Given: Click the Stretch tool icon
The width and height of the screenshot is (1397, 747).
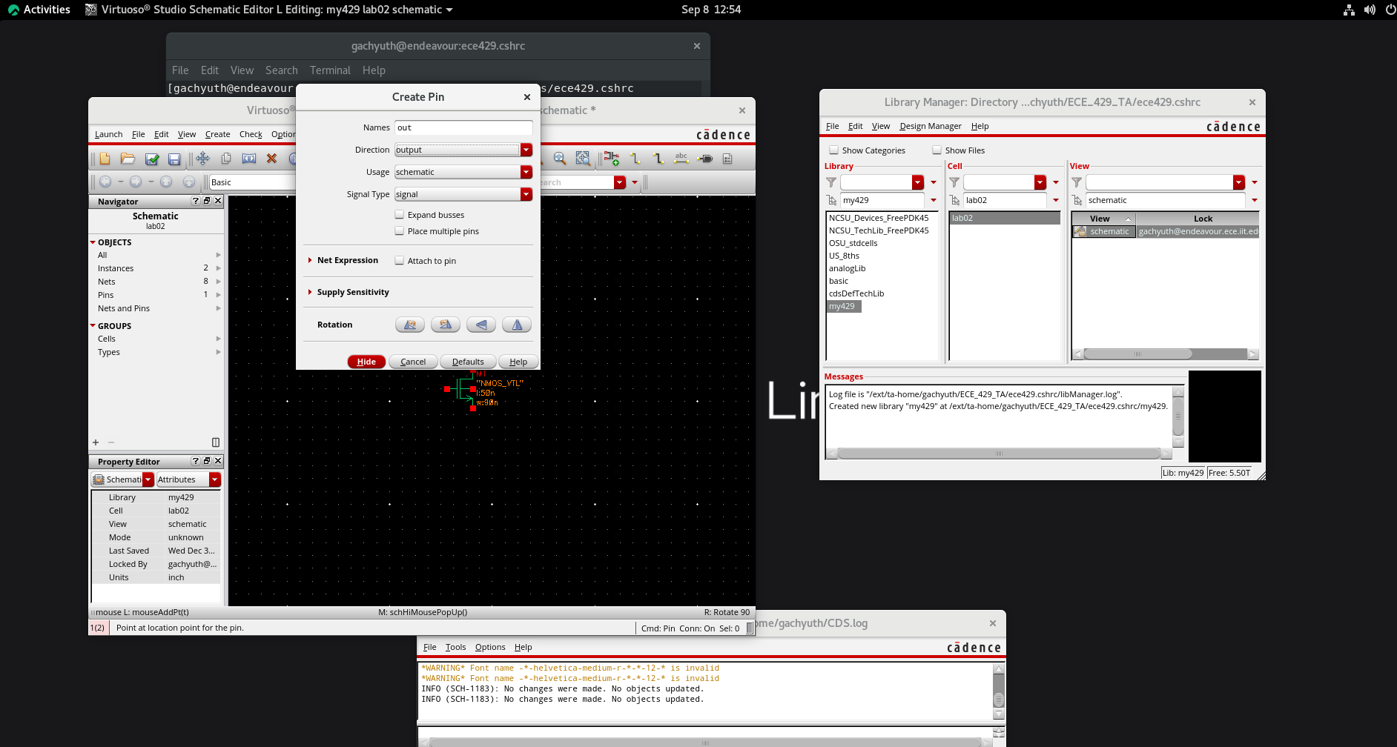Looking at the screenshot, I should point(249,159).
